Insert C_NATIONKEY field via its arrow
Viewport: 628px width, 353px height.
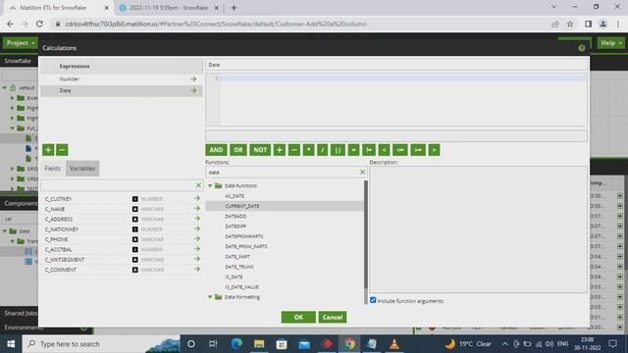point(196,228)
